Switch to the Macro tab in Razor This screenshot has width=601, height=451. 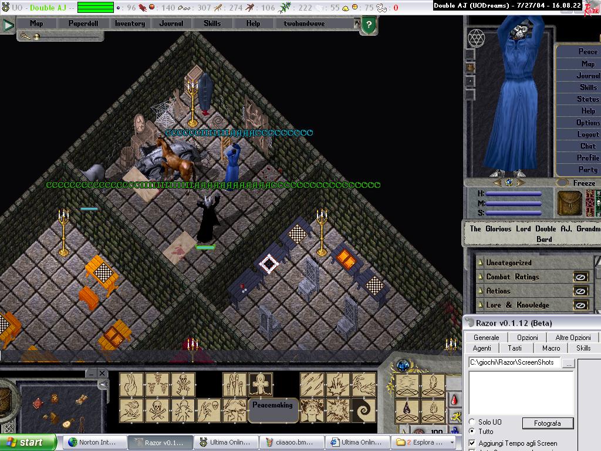click(551, 348)
